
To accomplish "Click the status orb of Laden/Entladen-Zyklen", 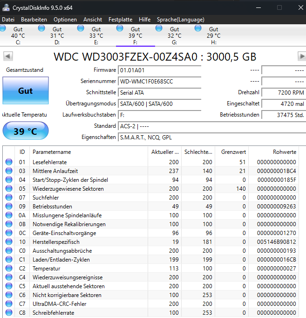I will (x=9, y=259).
